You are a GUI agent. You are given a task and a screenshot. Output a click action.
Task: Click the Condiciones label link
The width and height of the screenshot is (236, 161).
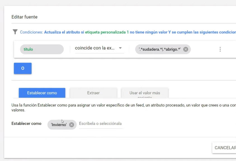(31, 32)
